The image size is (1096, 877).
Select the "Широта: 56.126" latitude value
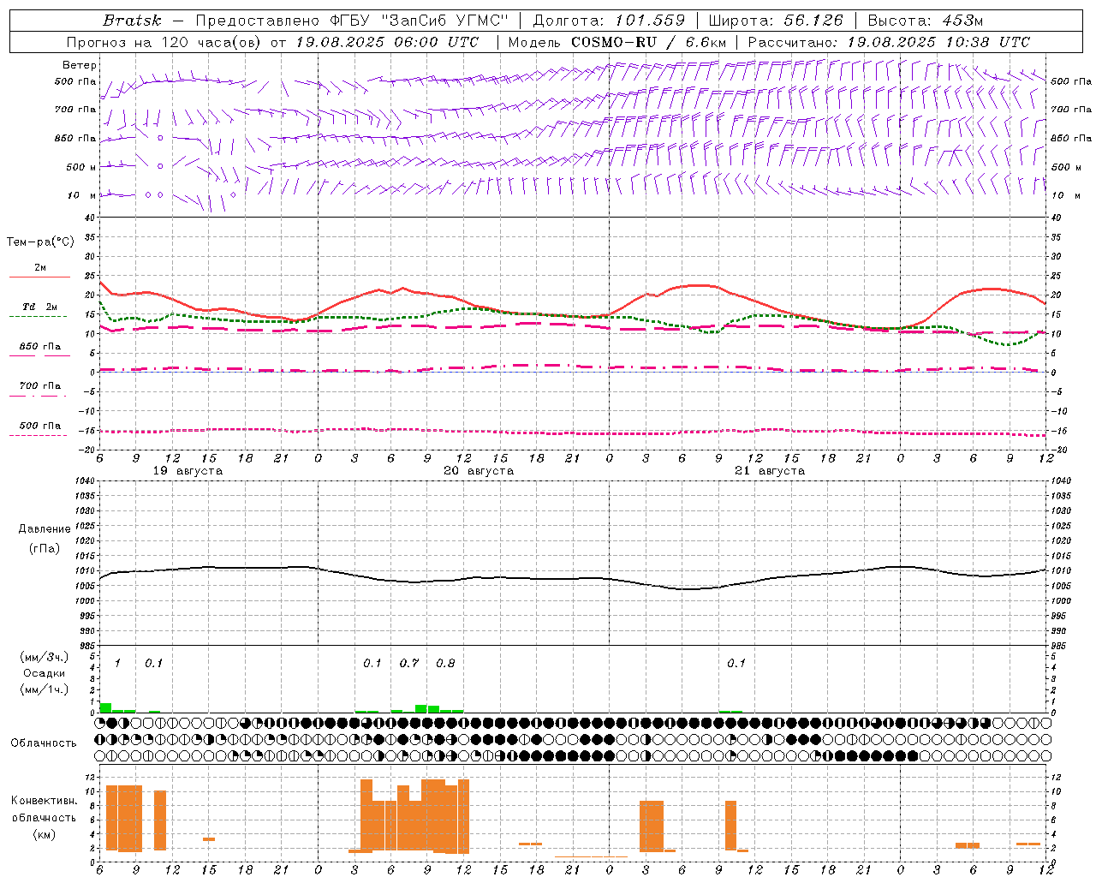[x=776, y=21]
